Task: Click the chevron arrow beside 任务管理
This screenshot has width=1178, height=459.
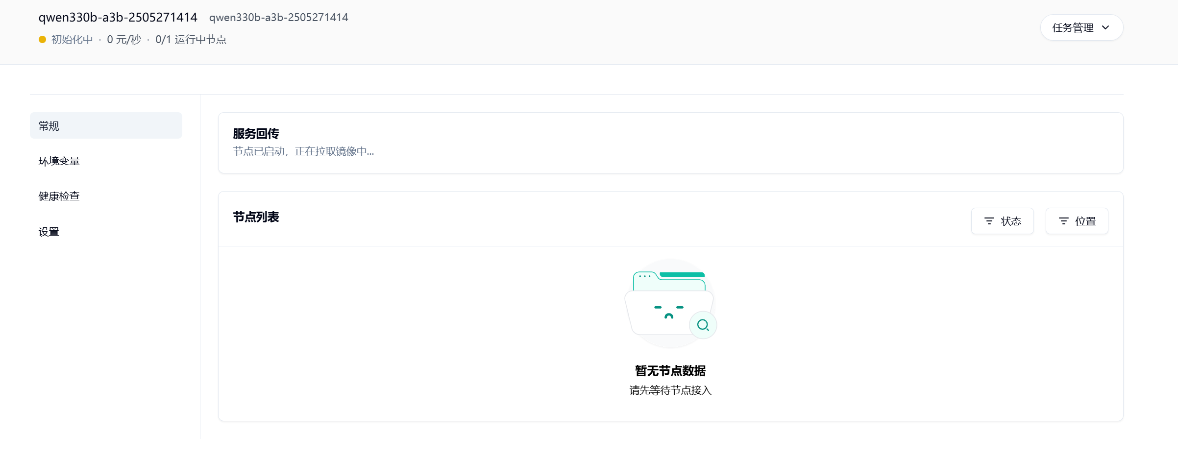Action: [x=1105, y=28]
